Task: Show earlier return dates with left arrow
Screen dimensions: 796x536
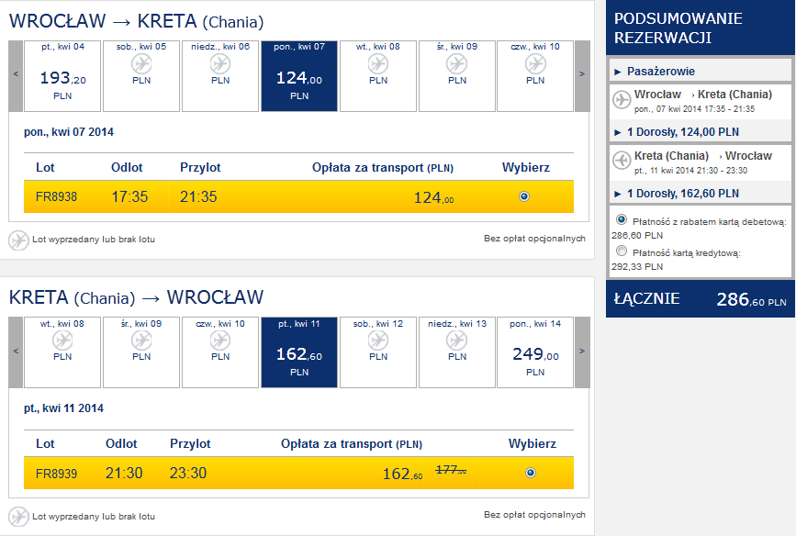Action: (16, 352)
